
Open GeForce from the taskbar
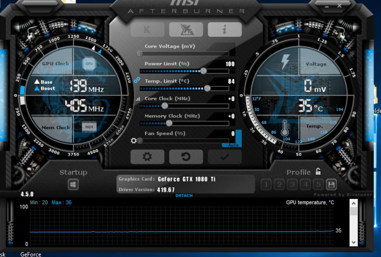coord(31,254)
